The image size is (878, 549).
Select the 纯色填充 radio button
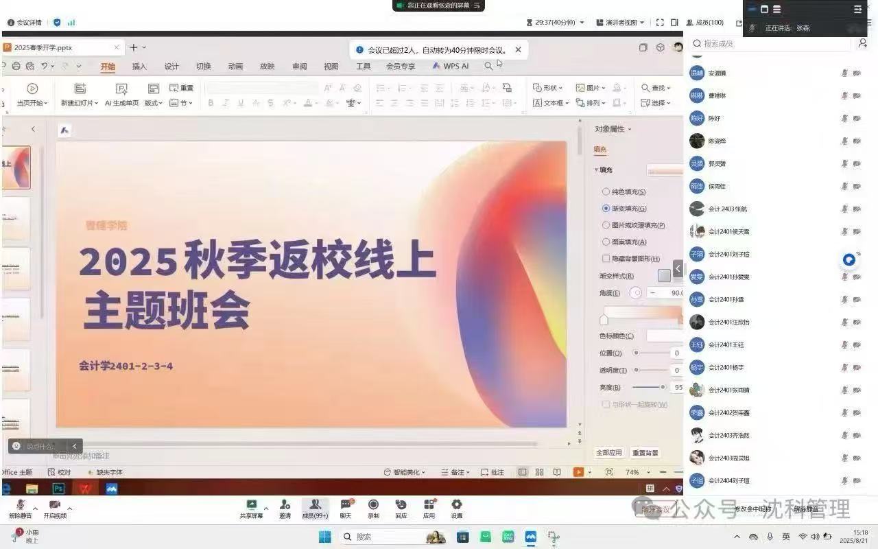(606, 192)
